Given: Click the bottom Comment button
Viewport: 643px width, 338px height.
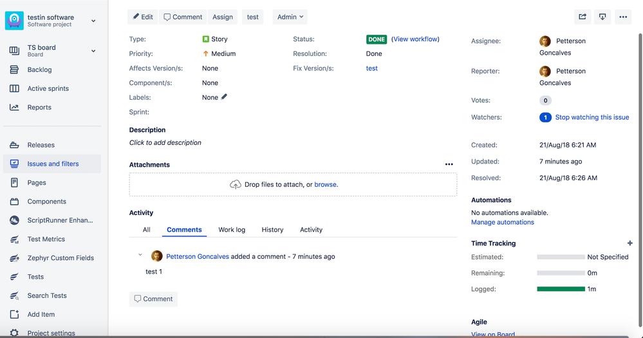Looking at the screenshot, I should 153,299.
